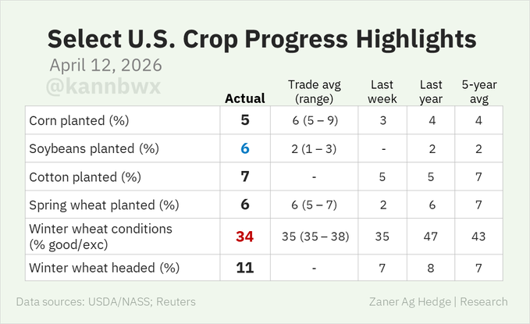The height and width of the screenshot is (324, 530).
Task: Select the 'Spring wheat planted (%)' row label
Action: pyautogui.click(x=104, y=205)
